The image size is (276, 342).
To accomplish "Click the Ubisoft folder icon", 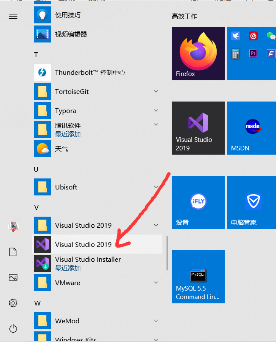I will pyautogui.click(x=42, y=187).
